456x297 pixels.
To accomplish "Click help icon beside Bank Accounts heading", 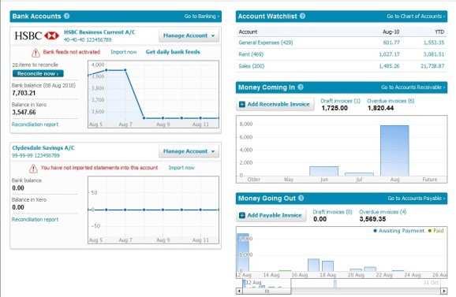I will pos(66,17).
